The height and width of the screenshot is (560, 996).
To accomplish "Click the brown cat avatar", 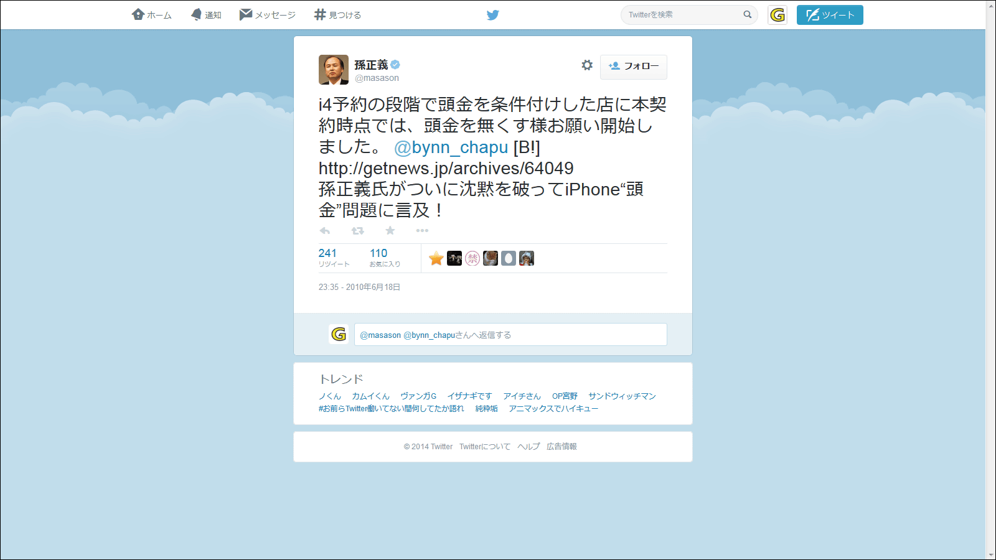I will (491, 258).
